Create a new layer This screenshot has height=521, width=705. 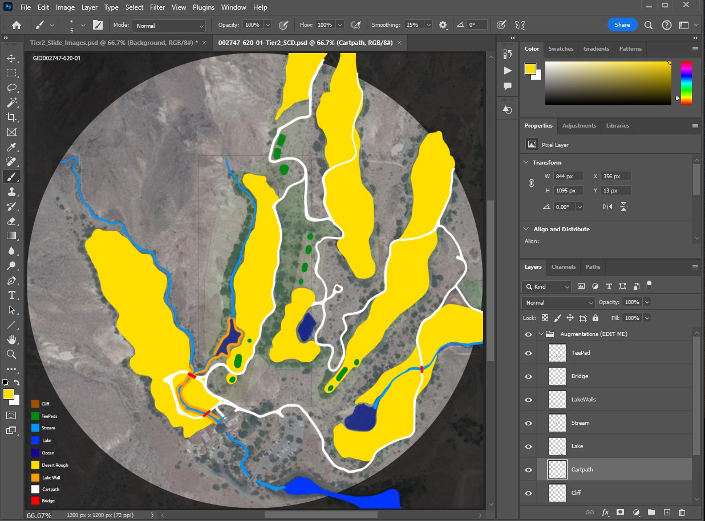pyautogui.click(x=667, y=512)
